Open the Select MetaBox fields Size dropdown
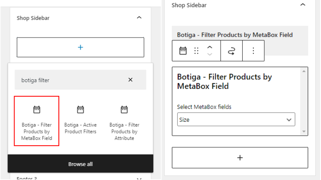Image resolution: width=321 pixels, height=180 pixels. (236, 119)
